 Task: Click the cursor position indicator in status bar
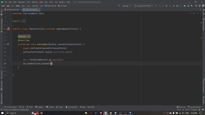(x=179, y=110)
